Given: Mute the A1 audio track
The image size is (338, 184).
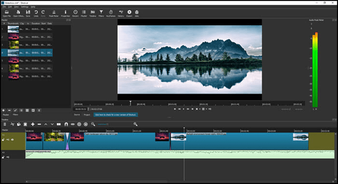Looking at the screenshot, I should 8,157.
